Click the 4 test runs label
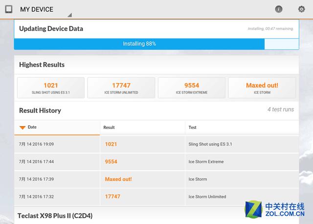This screenshot has height=224, width=313. (281, 110)
